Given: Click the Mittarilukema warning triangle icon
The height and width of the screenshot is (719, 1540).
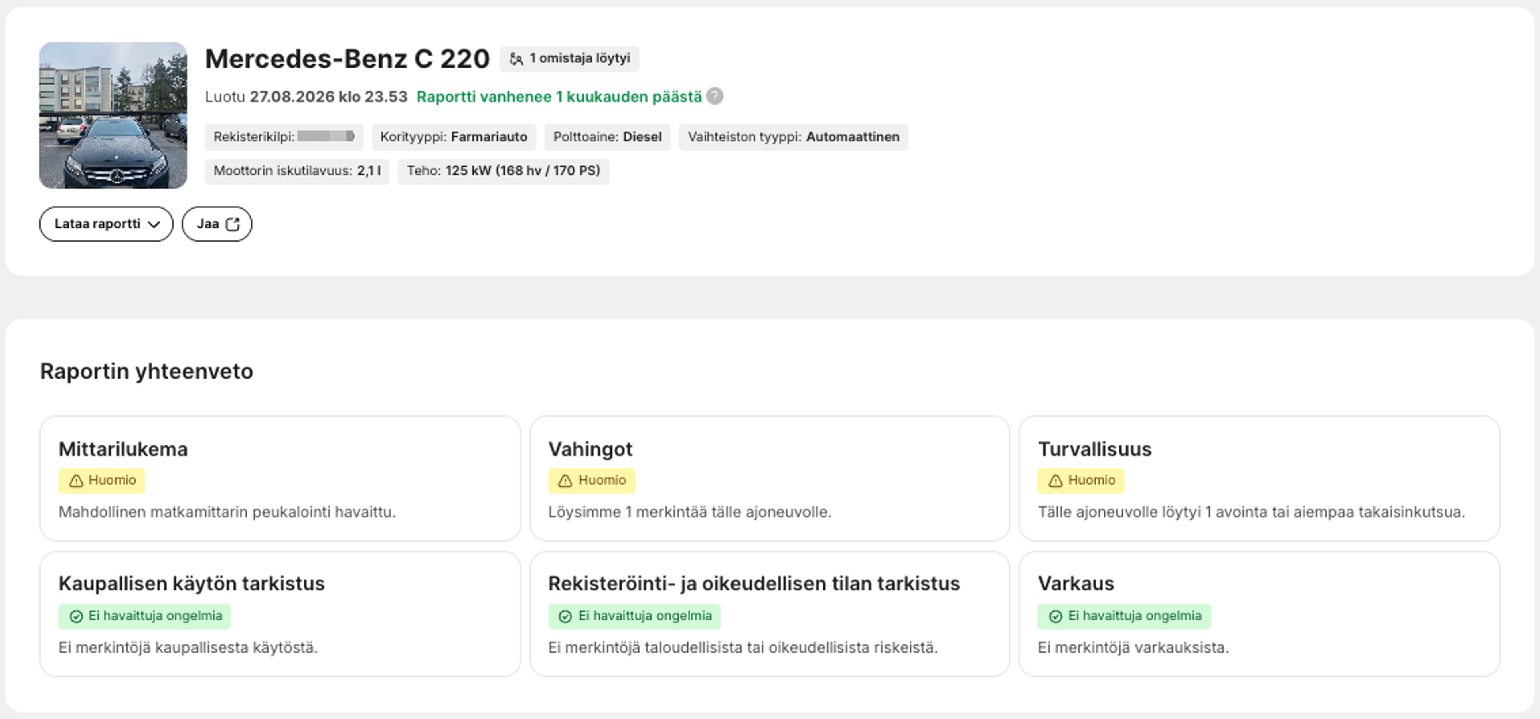Looking at the screenshot, I should click(76, 481).
